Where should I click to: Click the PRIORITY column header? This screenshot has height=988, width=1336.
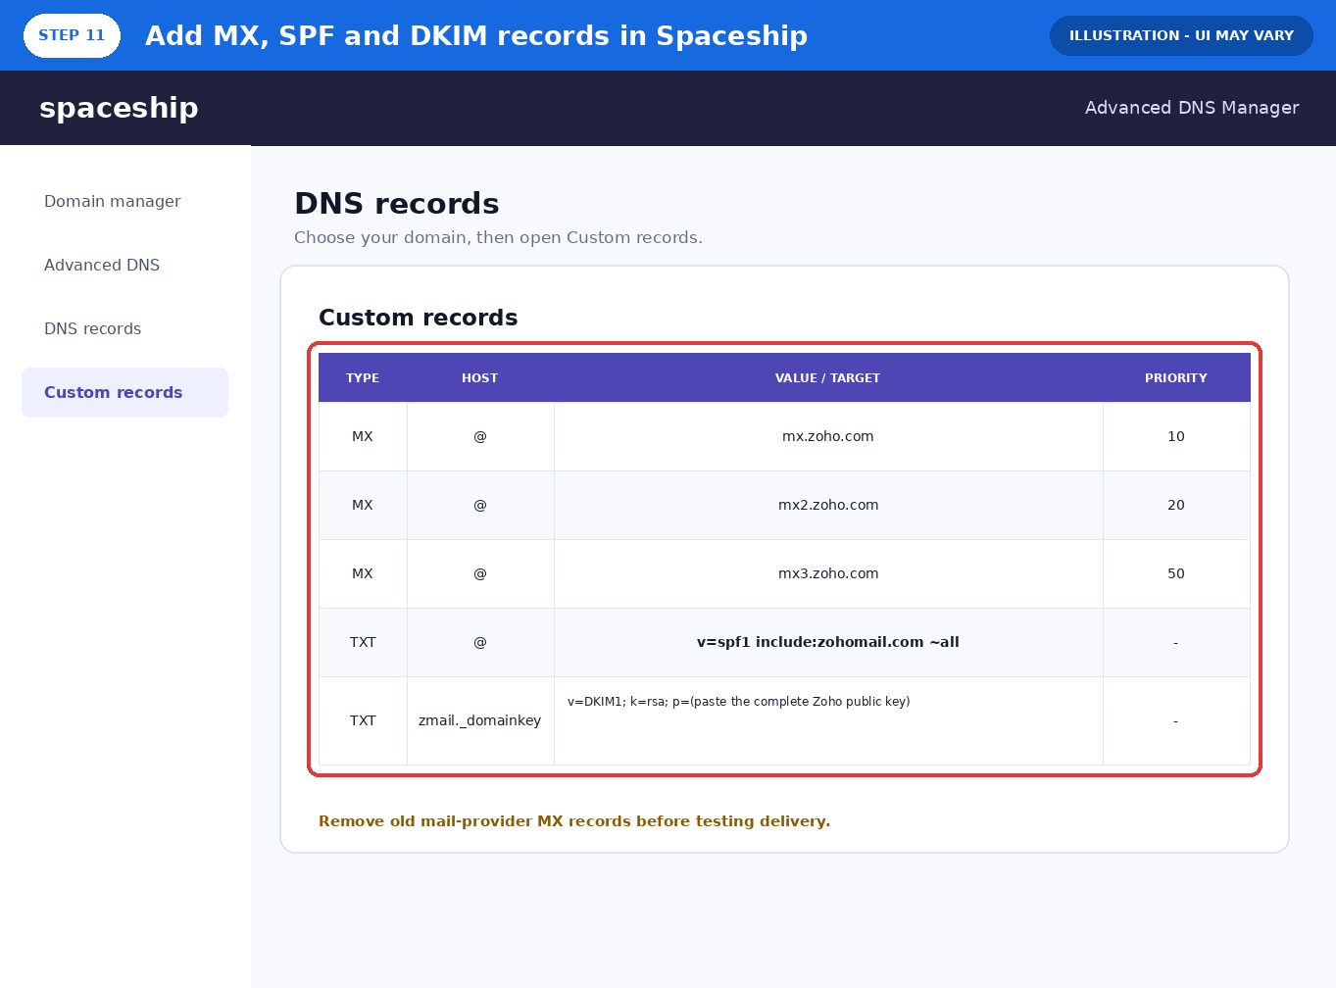click(x=1176, y=377)
